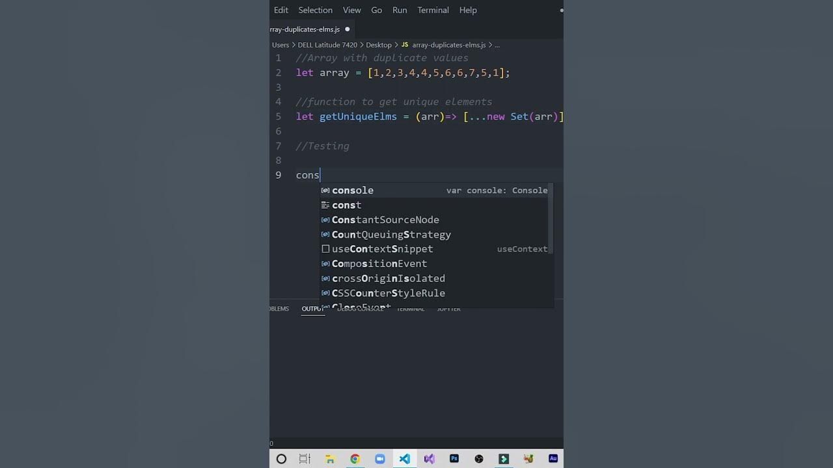
Task: Open the Cortana search circle in taskbar
Action: click(x=281, y=459)
